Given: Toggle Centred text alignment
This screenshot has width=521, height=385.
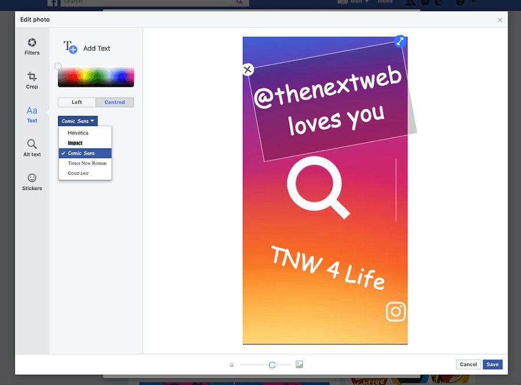Looking at the screenshot, I should point(115,102).
